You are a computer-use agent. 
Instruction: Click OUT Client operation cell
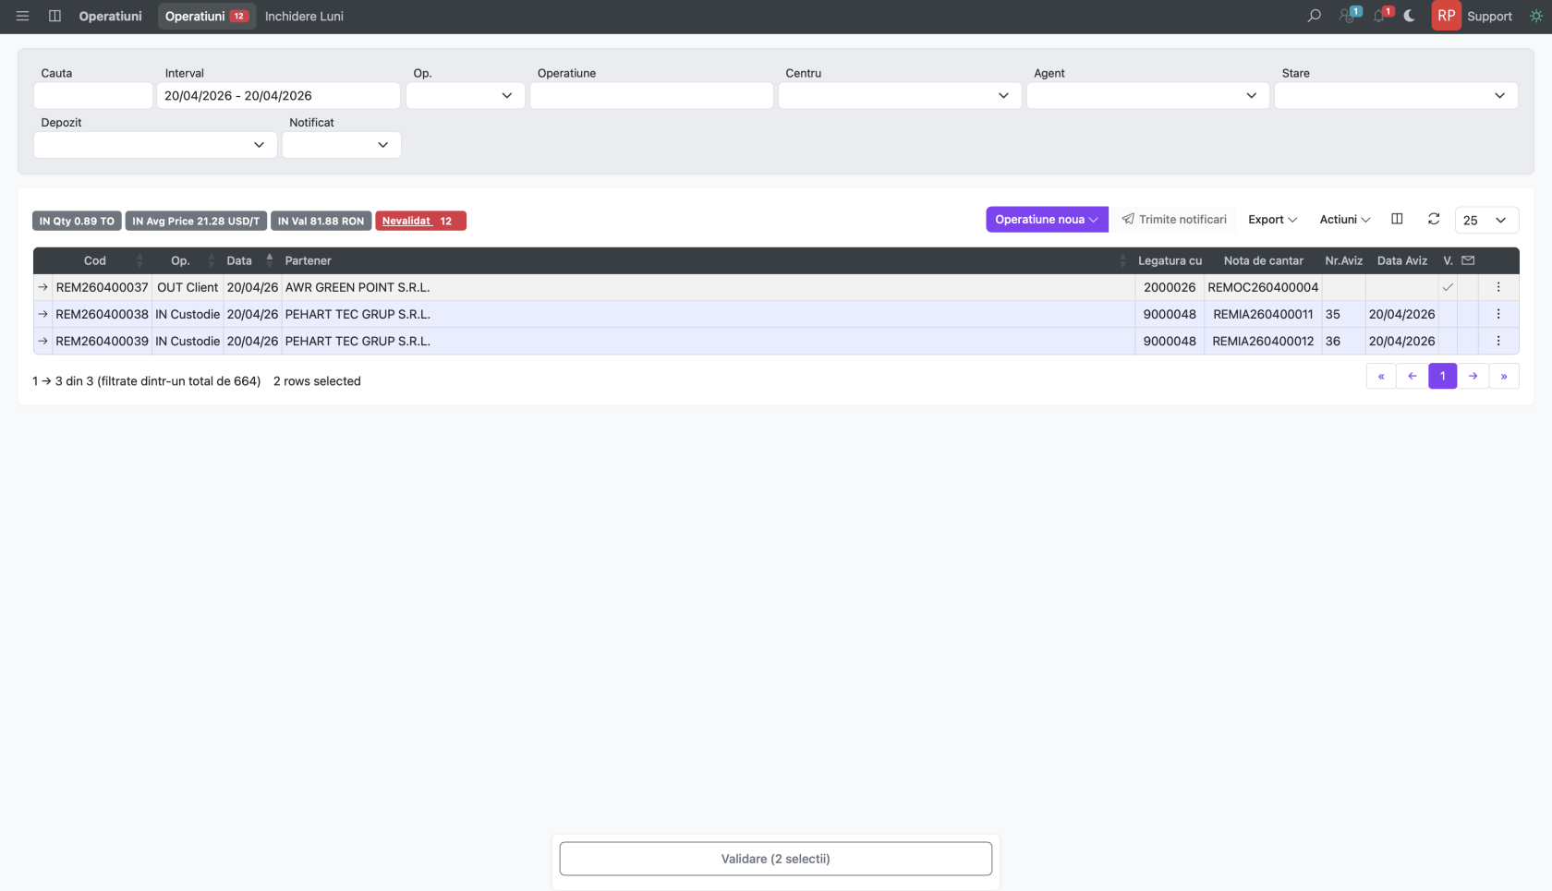point(188,287)
